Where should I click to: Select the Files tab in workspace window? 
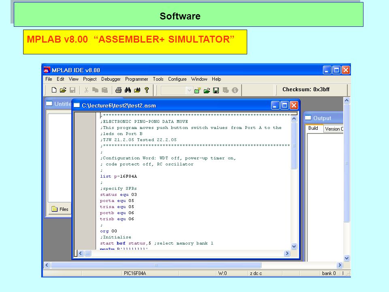click(60, 209)
